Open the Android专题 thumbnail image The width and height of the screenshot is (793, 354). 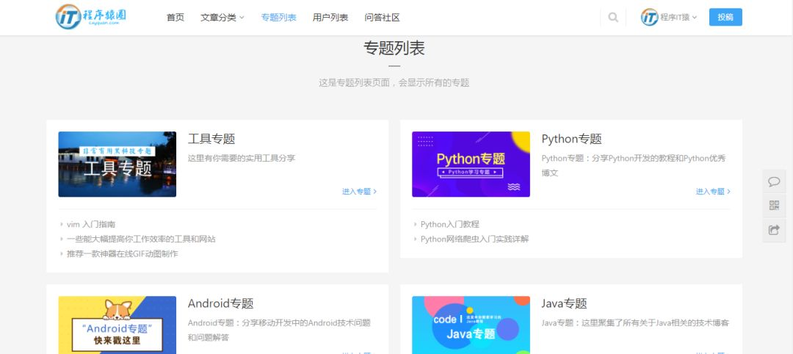[117, 325]
